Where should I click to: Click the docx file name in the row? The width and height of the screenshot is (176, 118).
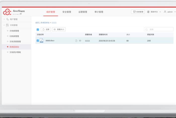pos(50,40)
